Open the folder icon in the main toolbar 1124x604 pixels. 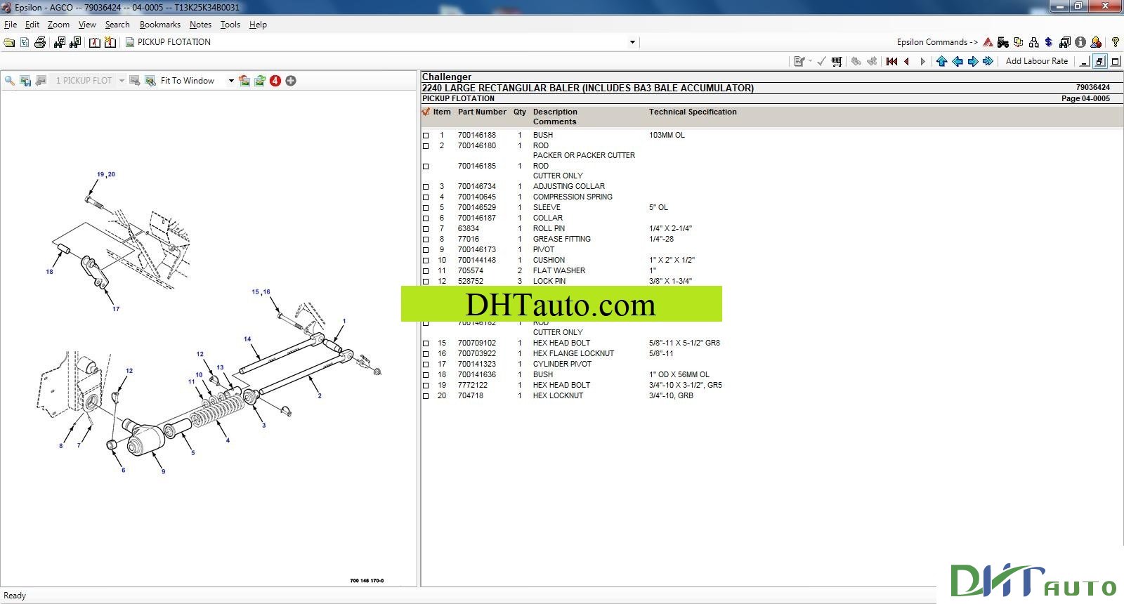point(9,42)
